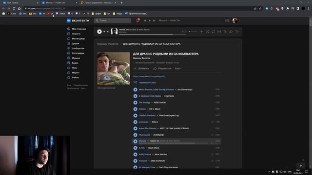312x175 pixels.
Task: Play Childish Gambino Heartbeat (speed up)
Action: tap(136, 116)
